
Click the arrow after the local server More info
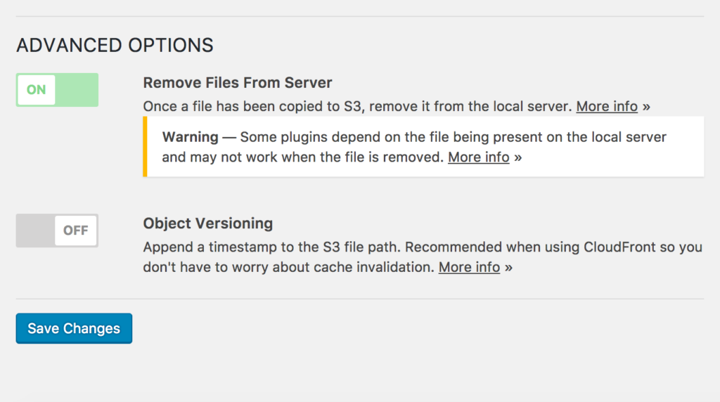coord(646,107)
